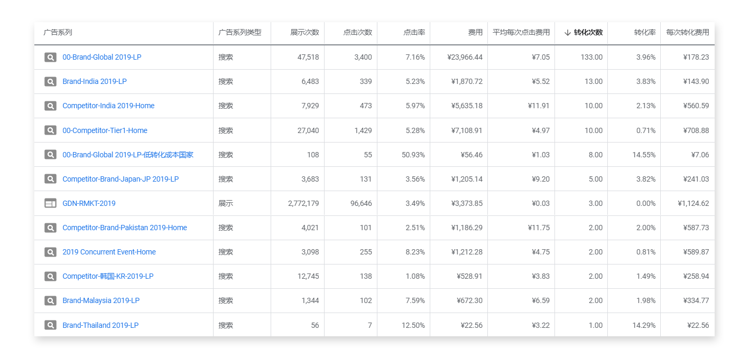Open the 2019 Concurrent Event-Home campaign
This screenshot has height=359, width=749.
pyautogui.click(x=109, y=252)
